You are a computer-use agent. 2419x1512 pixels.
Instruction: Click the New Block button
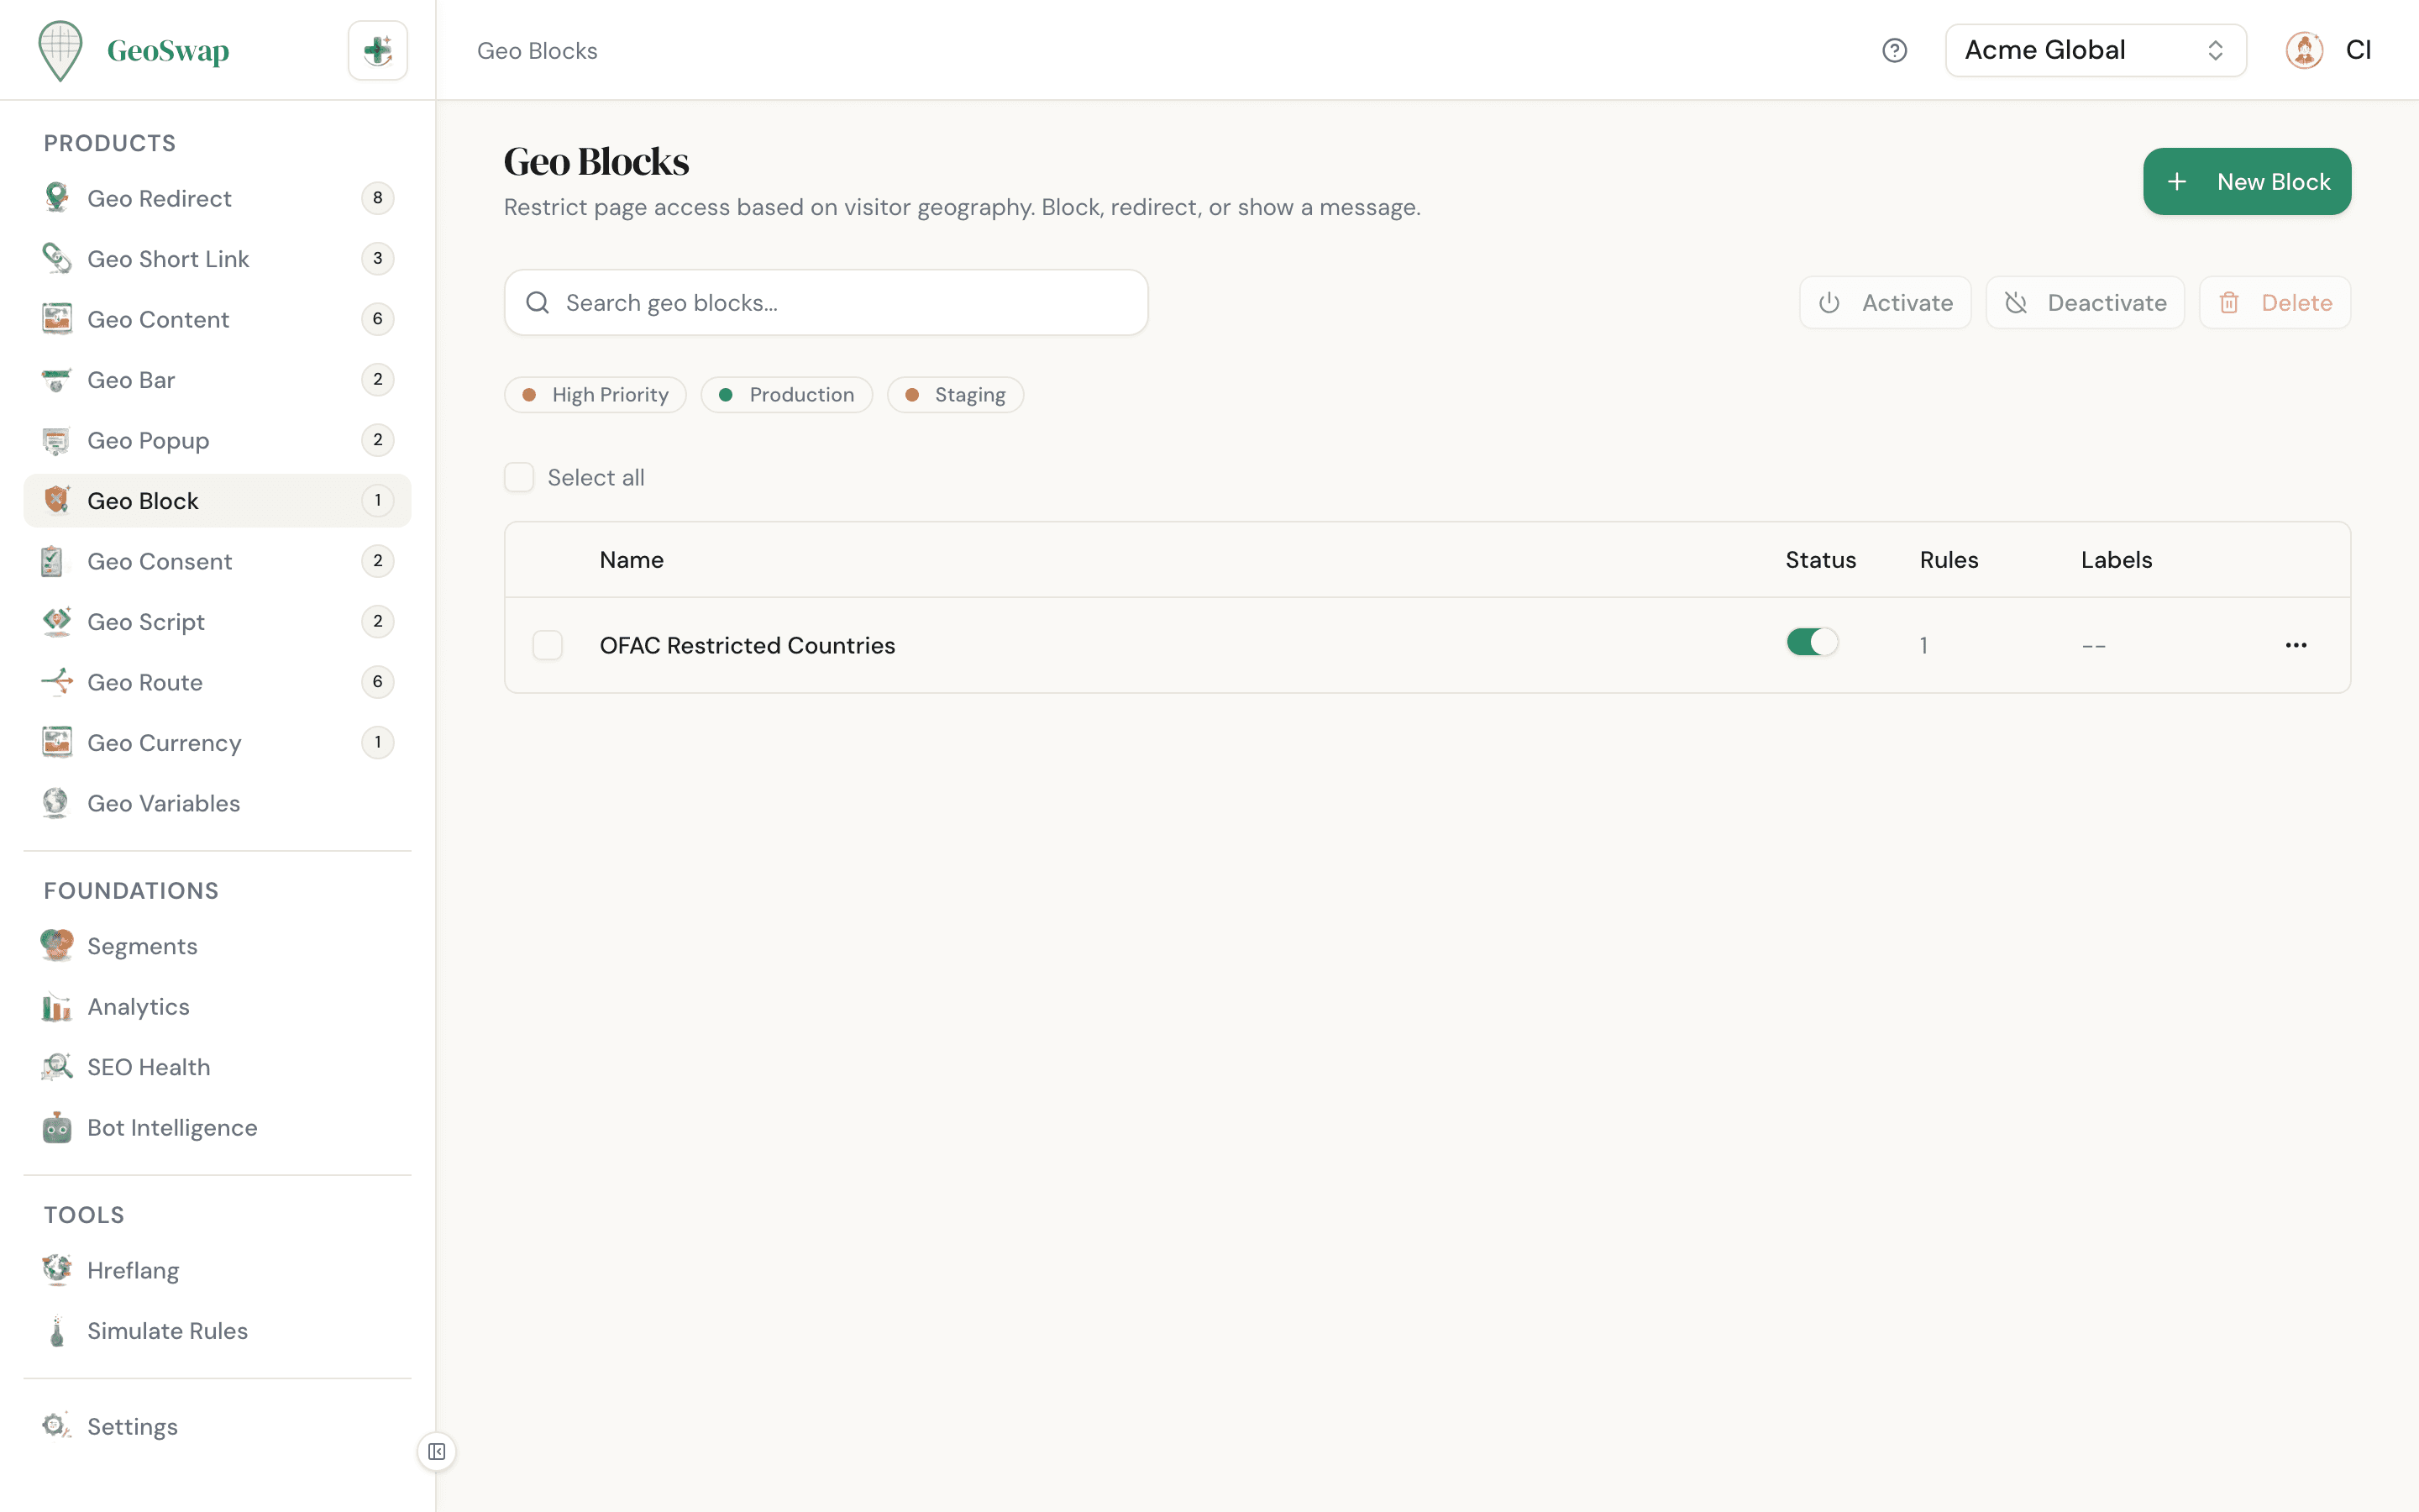click(2247, 181)
